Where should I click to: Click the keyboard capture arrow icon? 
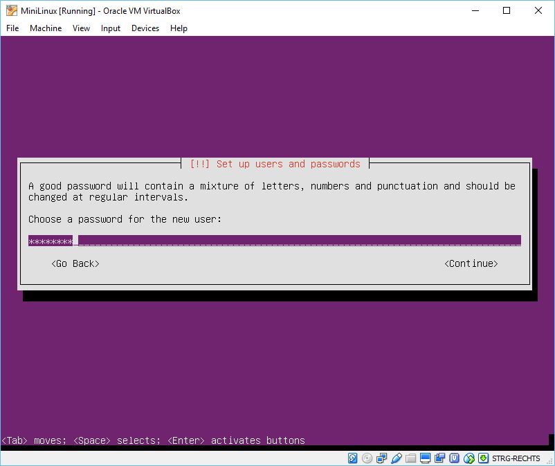click(x=484, y=458)
